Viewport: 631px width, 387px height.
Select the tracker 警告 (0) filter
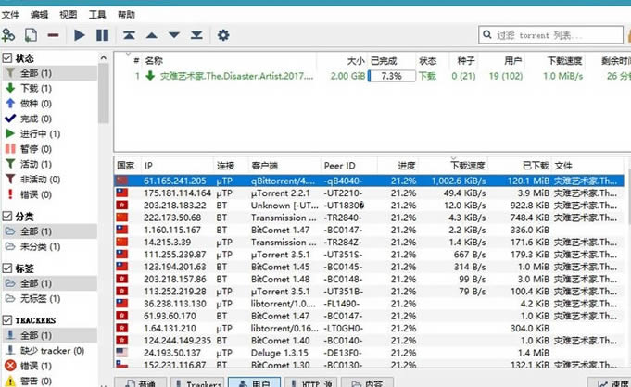coord(50,381)
